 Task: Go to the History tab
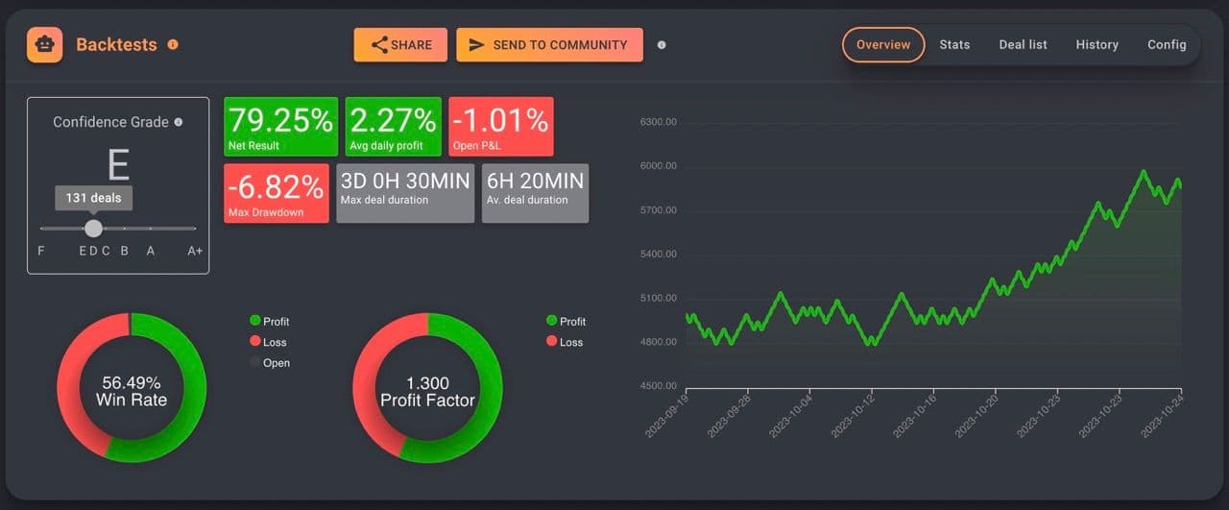click(x=1096, y=45)
